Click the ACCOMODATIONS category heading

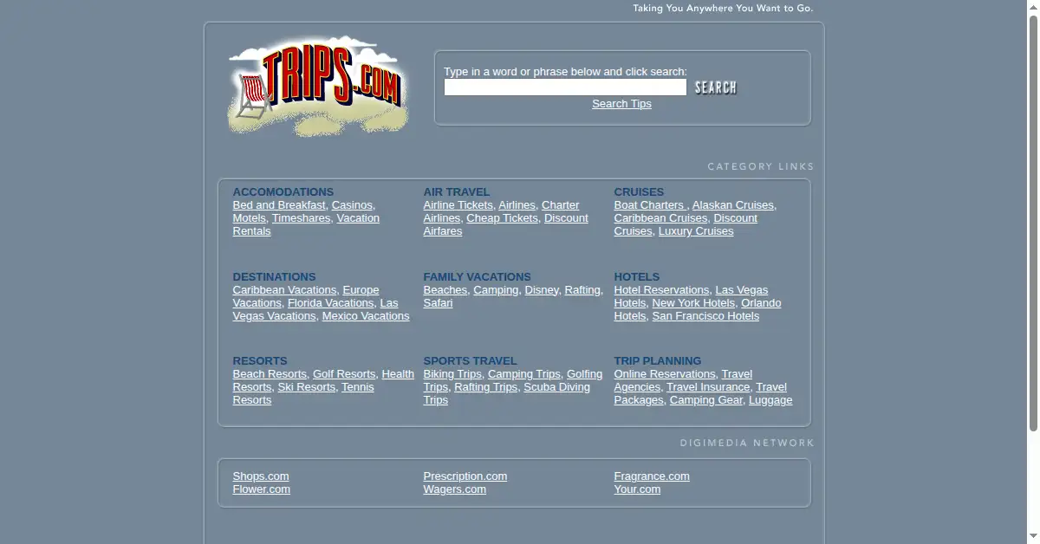pos(283,192)
